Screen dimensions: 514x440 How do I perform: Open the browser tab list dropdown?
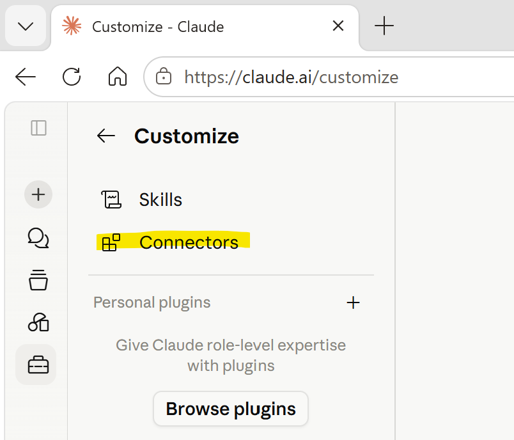pos(26,26)
